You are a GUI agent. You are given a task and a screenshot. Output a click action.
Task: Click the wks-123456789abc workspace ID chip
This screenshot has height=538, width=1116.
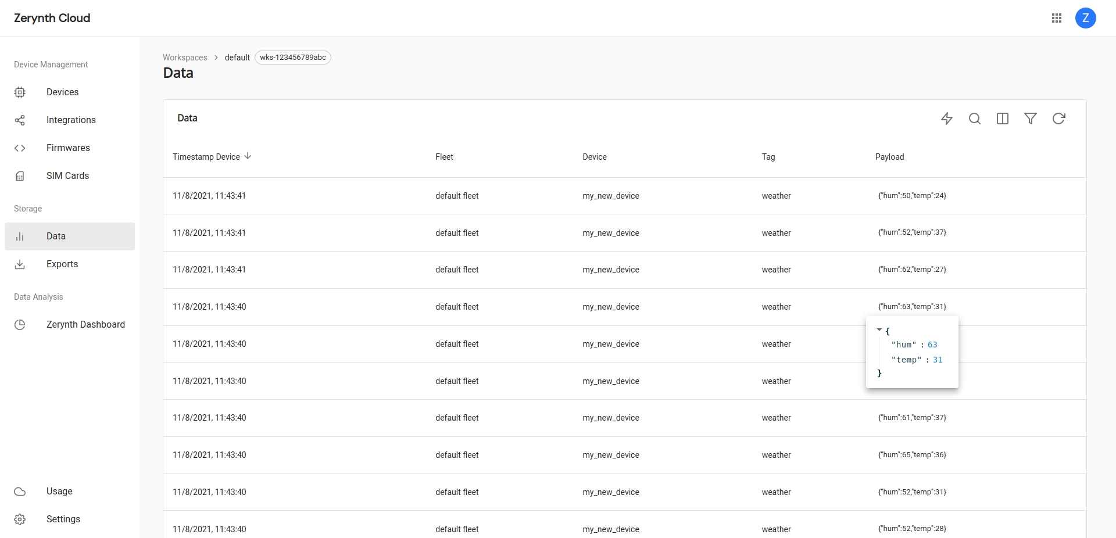[293, 58]
